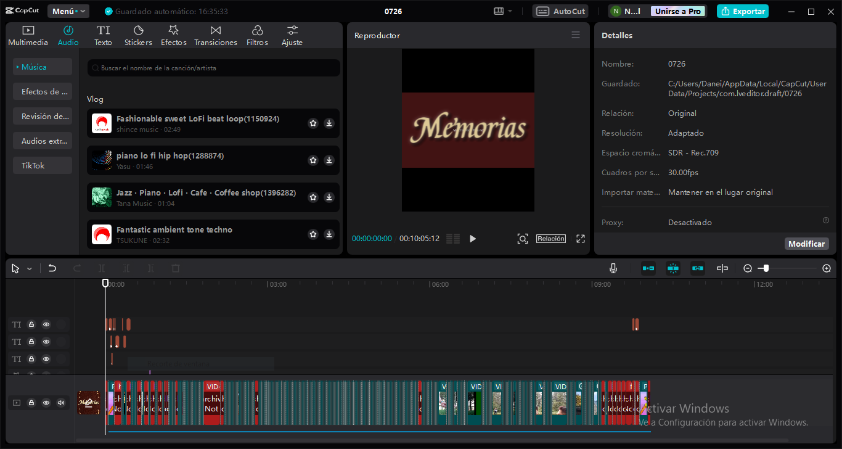Screen dimensions: 842x449
Task: Open the Menú dropdown
Action: [68, 11]
